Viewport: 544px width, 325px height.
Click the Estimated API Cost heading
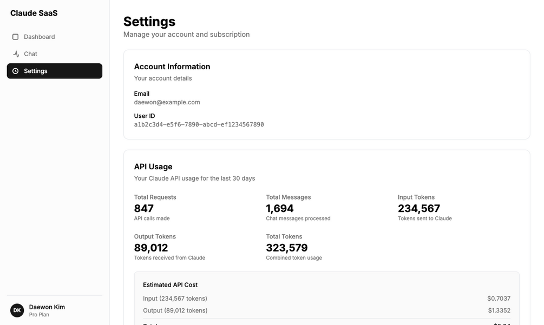170,285
